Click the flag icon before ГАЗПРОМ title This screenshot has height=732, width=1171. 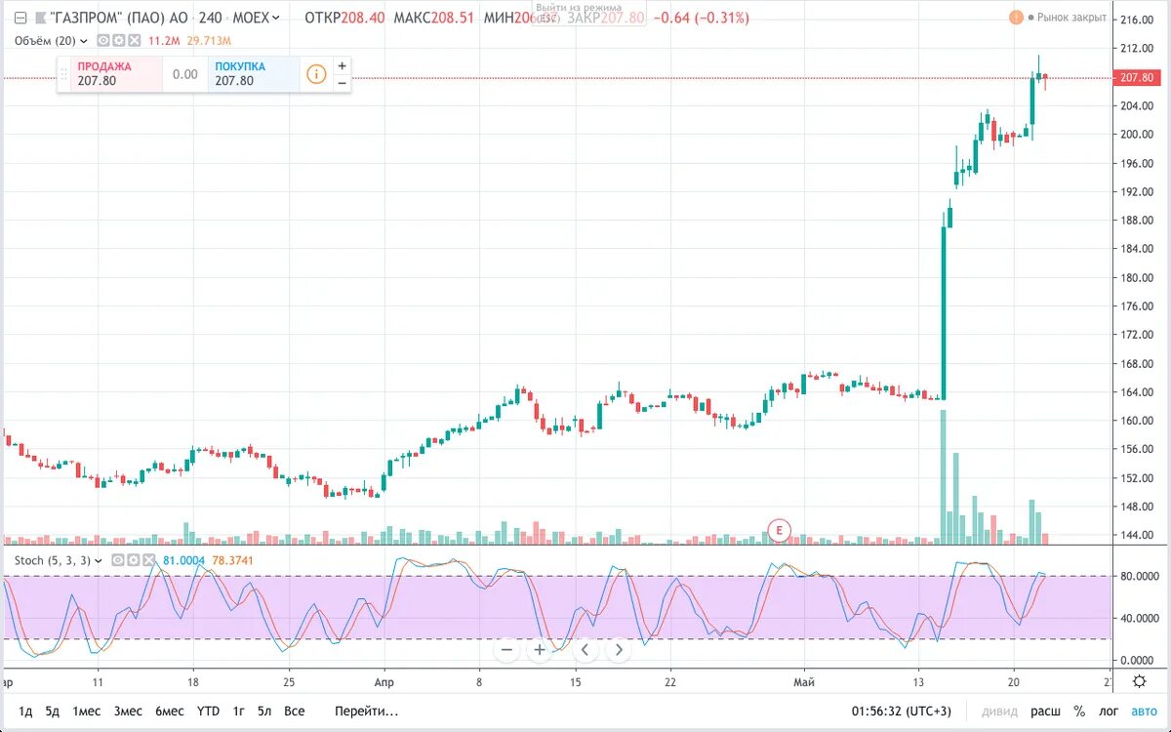click(x=40, y=18)
